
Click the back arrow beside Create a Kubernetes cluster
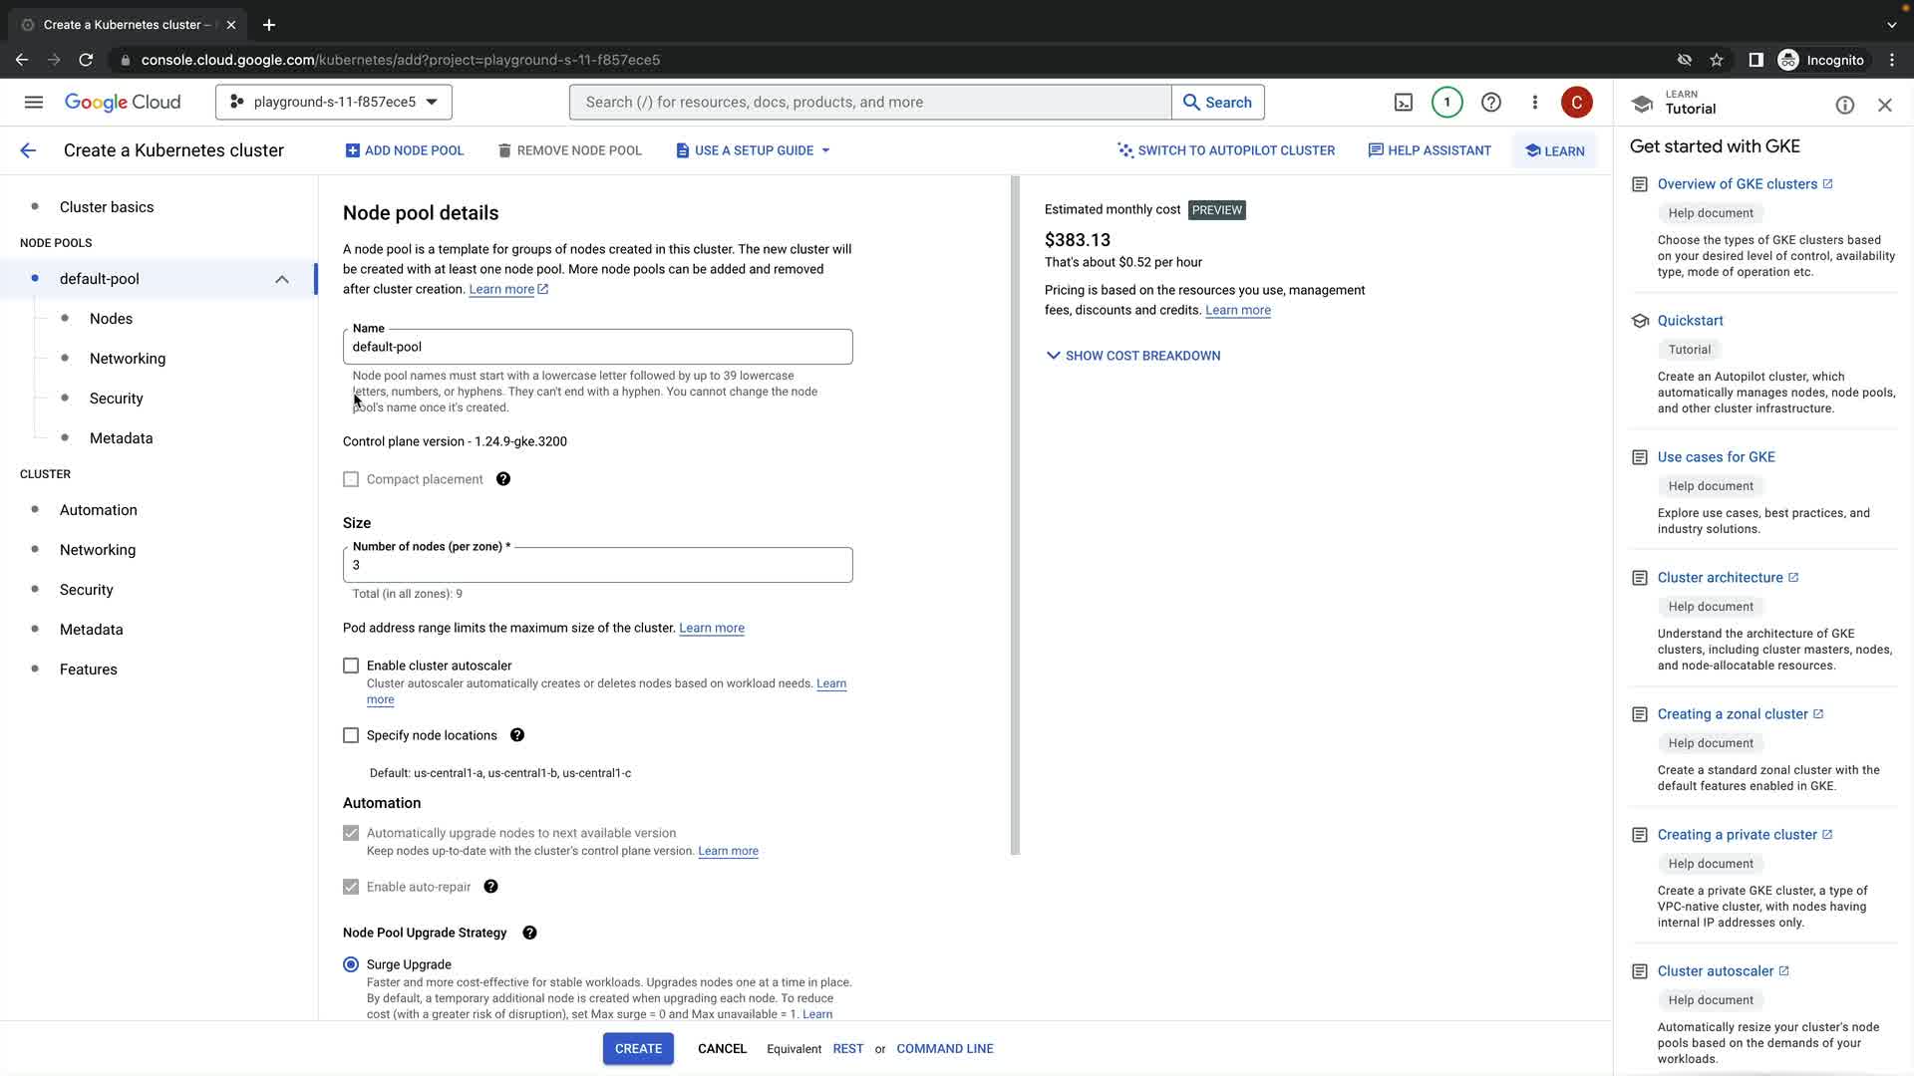28,150
